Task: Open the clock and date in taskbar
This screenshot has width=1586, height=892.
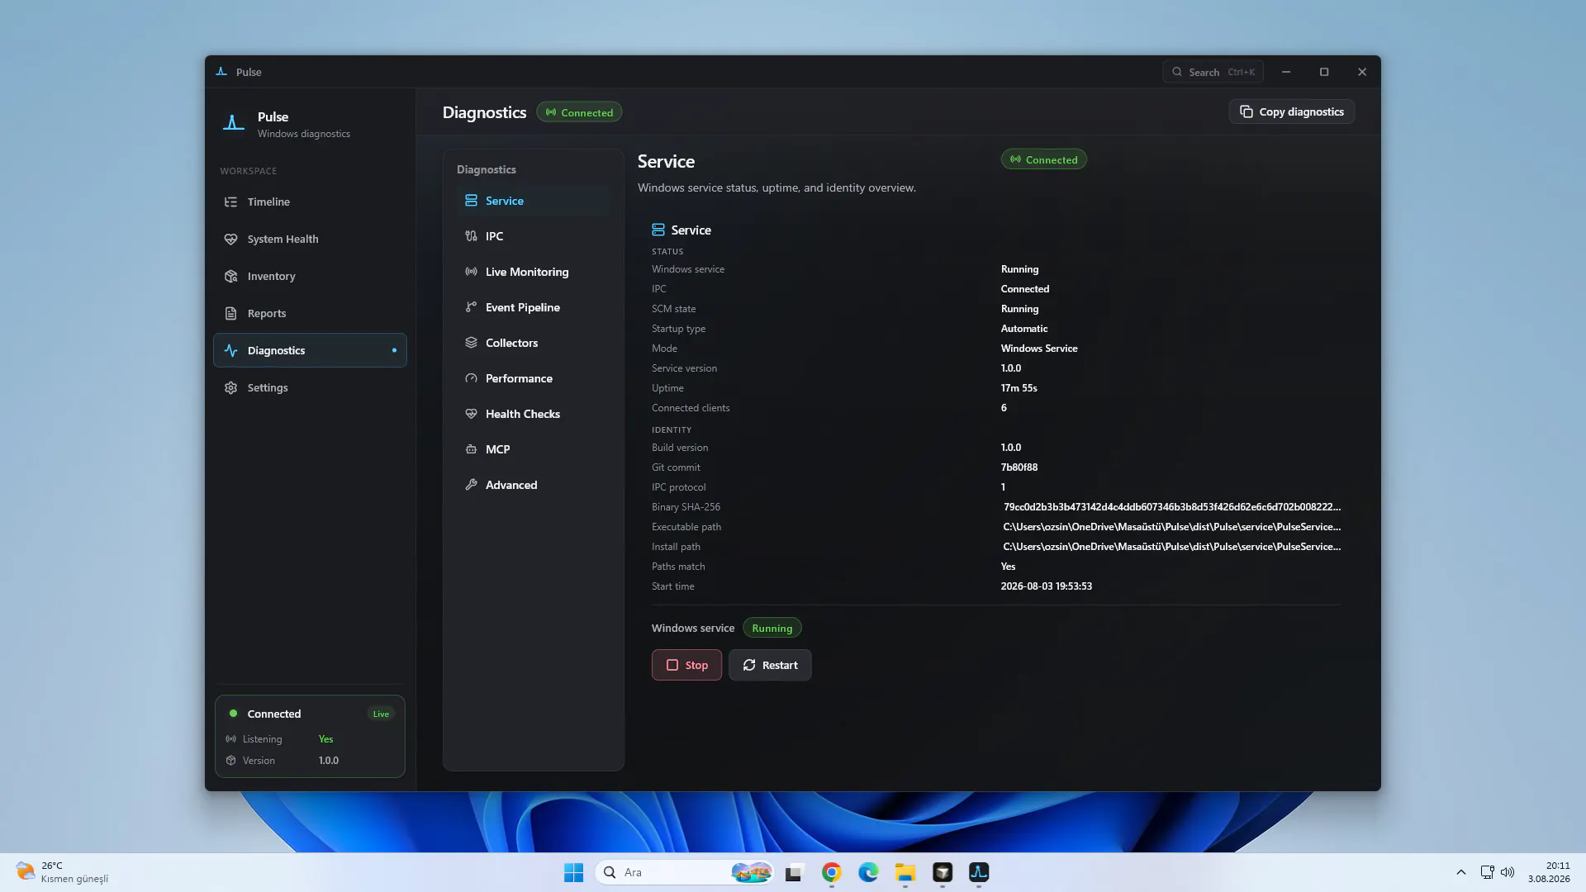Action: click(x=1549, y=872)
